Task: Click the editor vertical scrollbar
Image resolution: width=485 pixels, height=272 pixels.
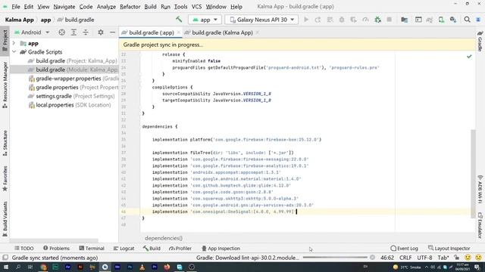Action: [473, 174]
